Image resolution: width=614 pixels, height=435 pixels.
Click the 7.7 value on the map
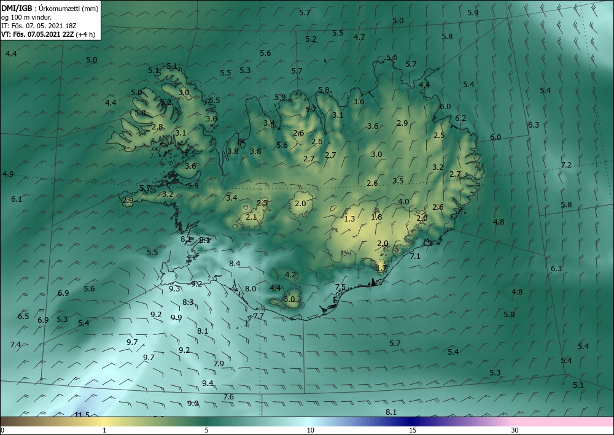(258, 315)
